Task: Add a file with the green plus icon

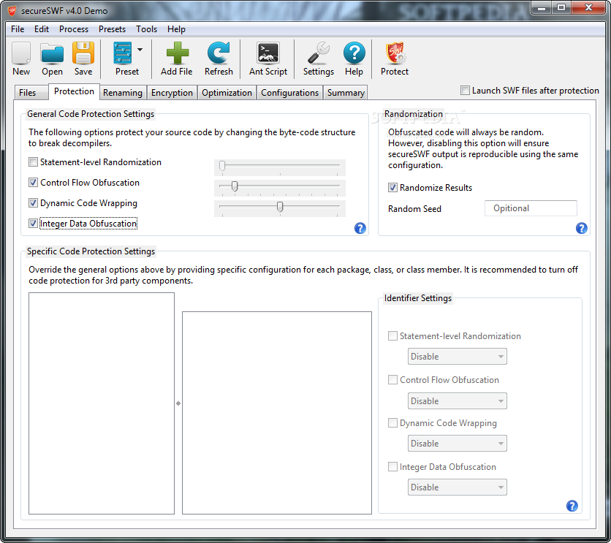Action: click(178, 53)
